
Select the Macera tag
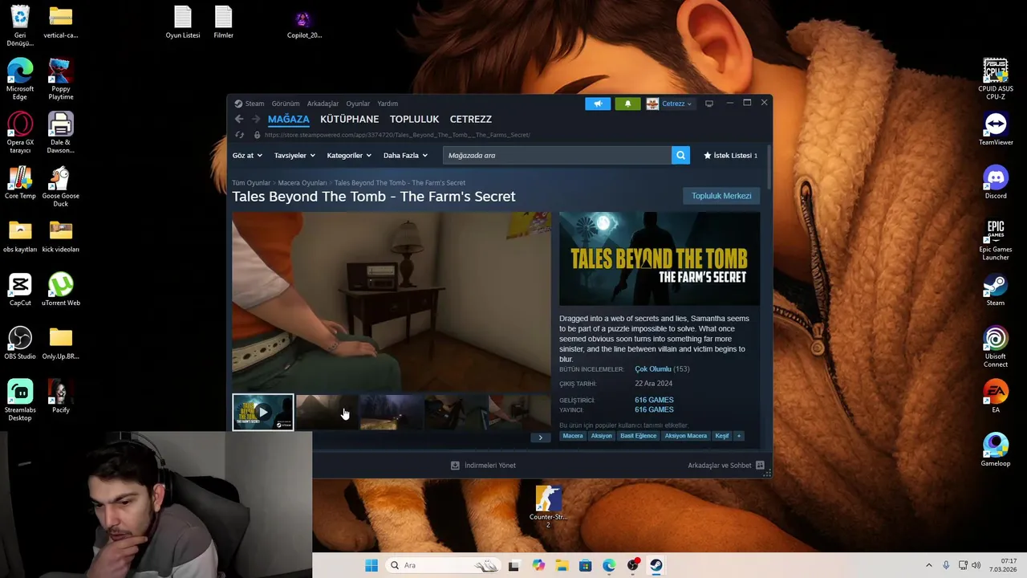pos(573,436)
